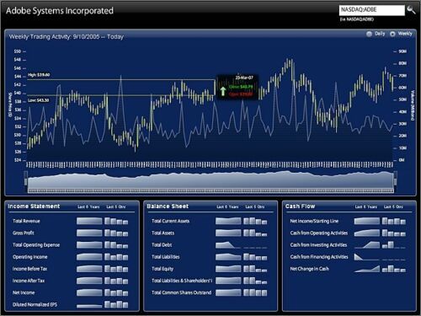Click the Net Change in Cash quarterly bars
This screenshot has width=421, height=316.
pyautogui.click(x=394, y=269)
